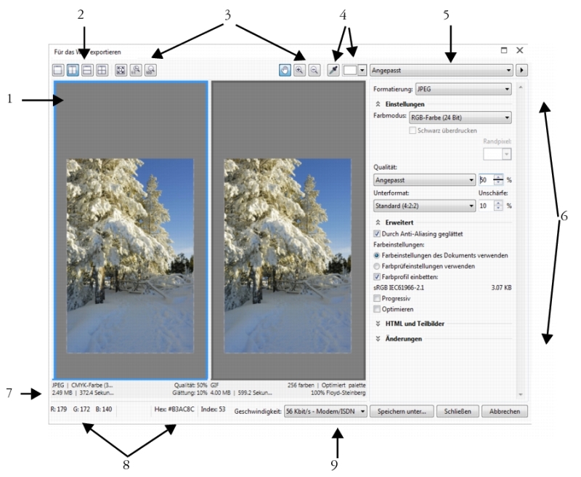The width and height of the screenshot is (581, 477).
Task: Select 'Farbprüfeinstellungen verwenden' radio button
Action: click(x=377, y=266)
